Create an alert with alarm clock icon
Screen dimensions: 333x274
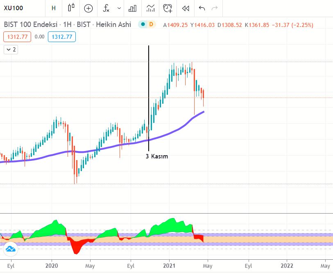tap(168, 8)
